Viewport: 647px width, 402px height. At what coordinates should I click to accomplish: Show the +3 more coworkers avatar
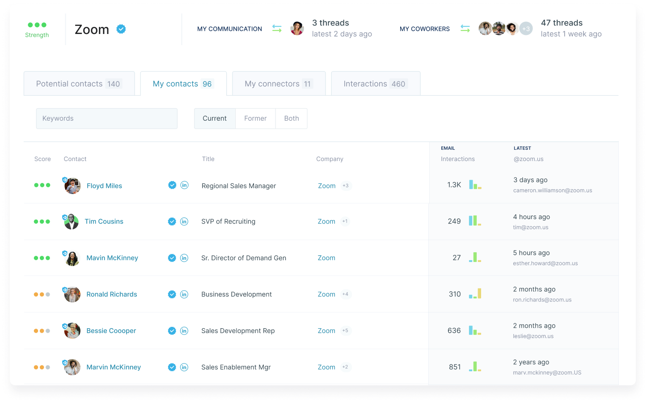coord(526,29)
